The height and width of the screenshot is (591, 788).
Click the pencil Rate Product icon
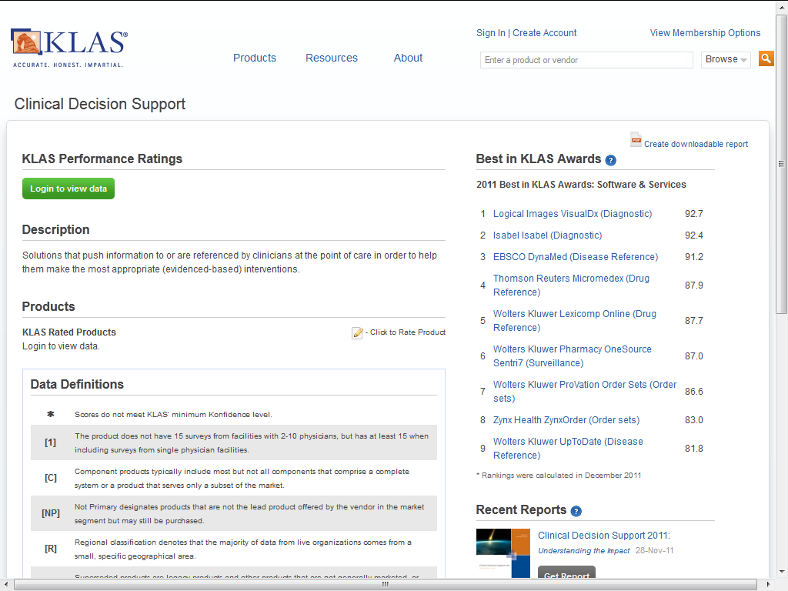click(357, 332)
